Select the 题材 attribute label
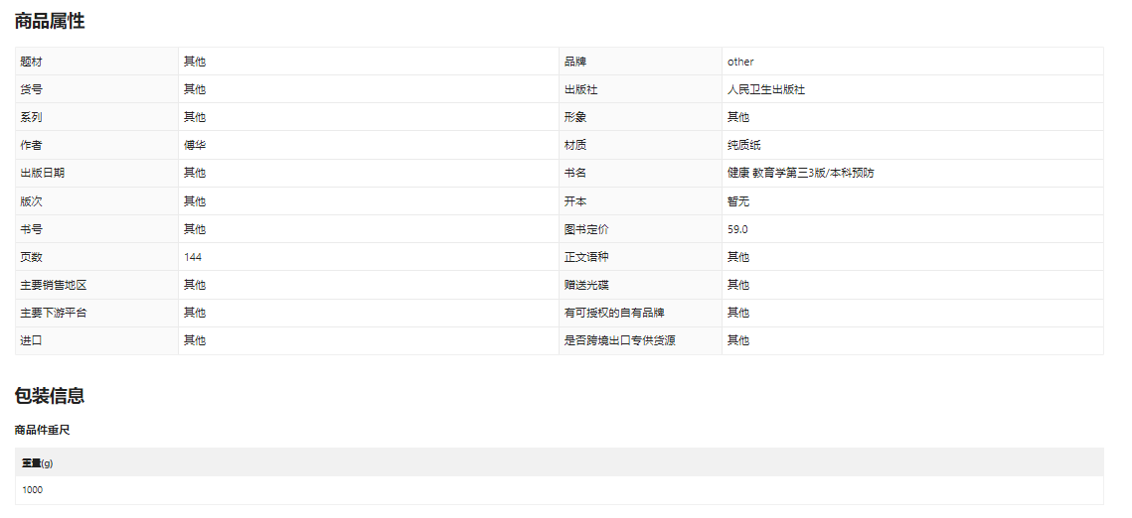 click(32, 62)
